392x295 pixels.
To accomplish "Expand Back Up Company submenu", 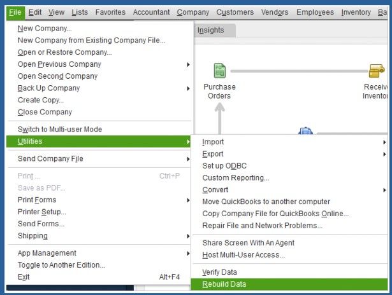I will coord(99,88).
